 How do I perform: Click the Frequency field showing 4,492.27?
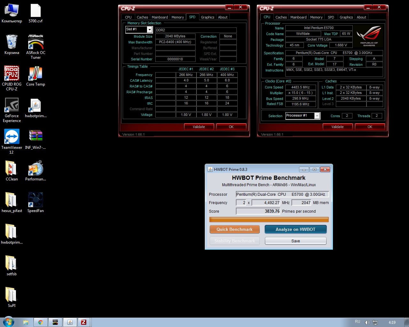pyautogui.click(x=266, y=202)
